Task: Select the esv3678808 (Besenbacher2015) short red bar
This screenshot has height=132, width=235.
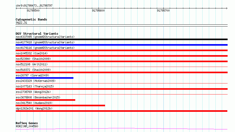Action: pos(45,100)
